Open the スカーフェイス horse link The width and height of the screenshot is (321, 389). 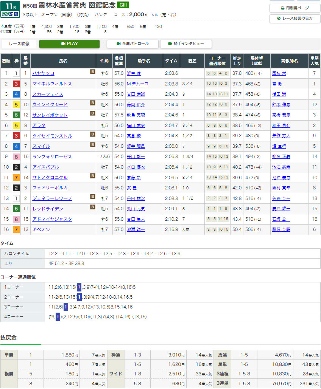coord(48,95)
